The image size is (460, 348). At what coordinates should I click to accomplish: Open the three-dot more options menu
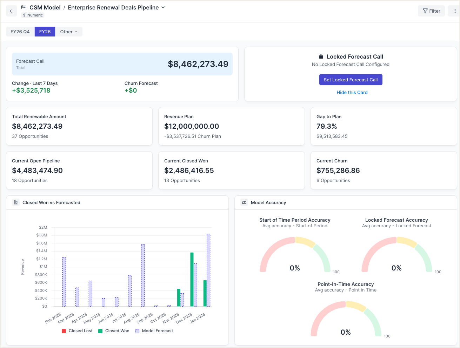coord(454,11)
